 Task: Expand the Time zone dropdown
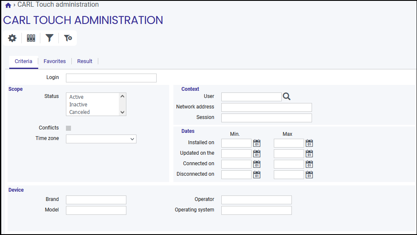point(101,139)
